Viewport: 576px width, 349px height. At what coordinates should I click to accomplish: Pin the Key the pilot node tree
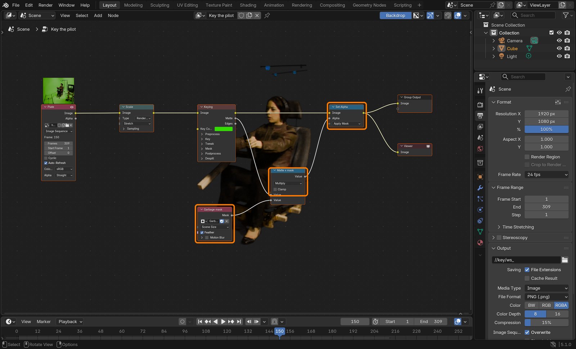pos(267,15)
